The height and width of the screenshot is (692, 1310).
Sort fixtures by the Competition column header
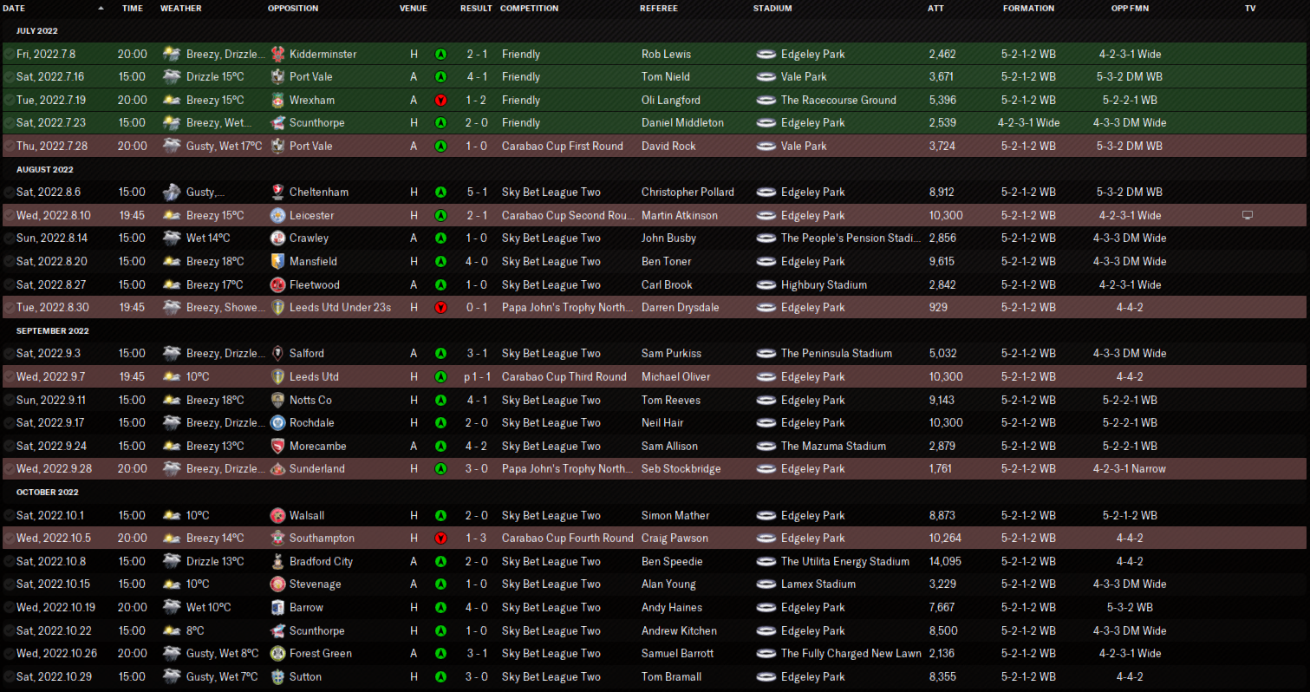click(529, 8)
